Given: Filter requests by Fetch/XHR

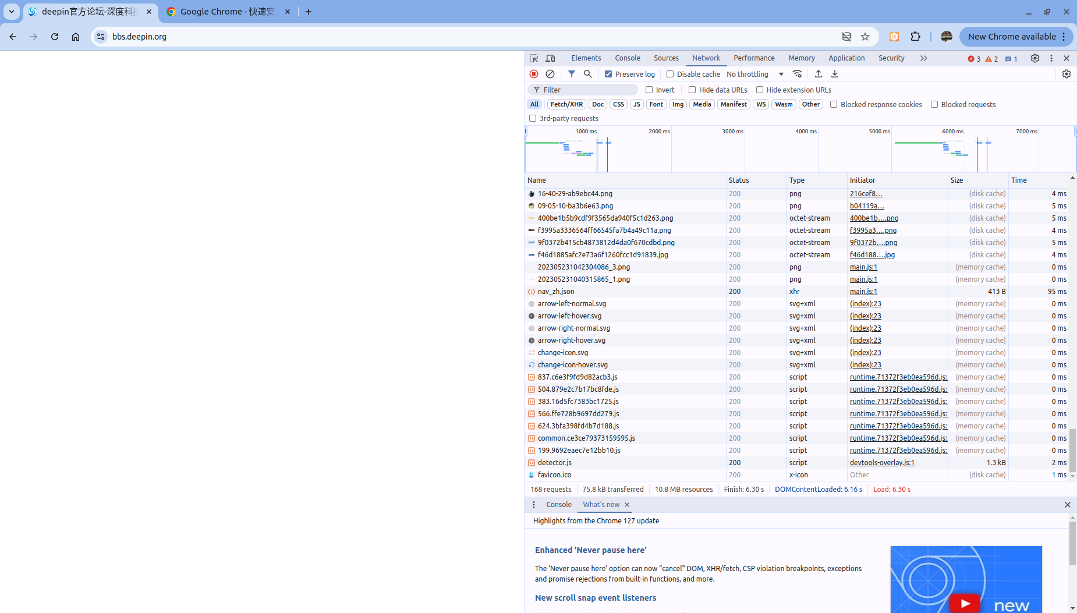Looking at the screenshot, I should (566, 104).
